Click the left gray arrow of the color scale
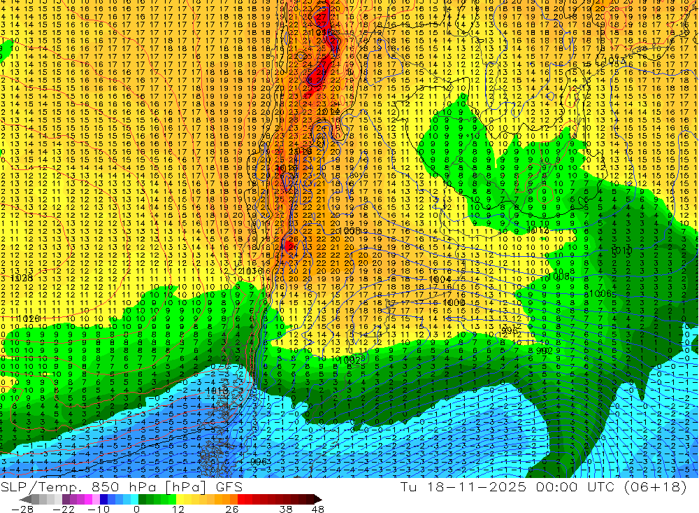The width and height of the screenshot is (699, 513). click(26, 499)
